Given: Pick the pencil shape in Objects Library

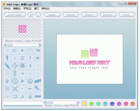Looking at the screenshot, I should tap(7, 66).
